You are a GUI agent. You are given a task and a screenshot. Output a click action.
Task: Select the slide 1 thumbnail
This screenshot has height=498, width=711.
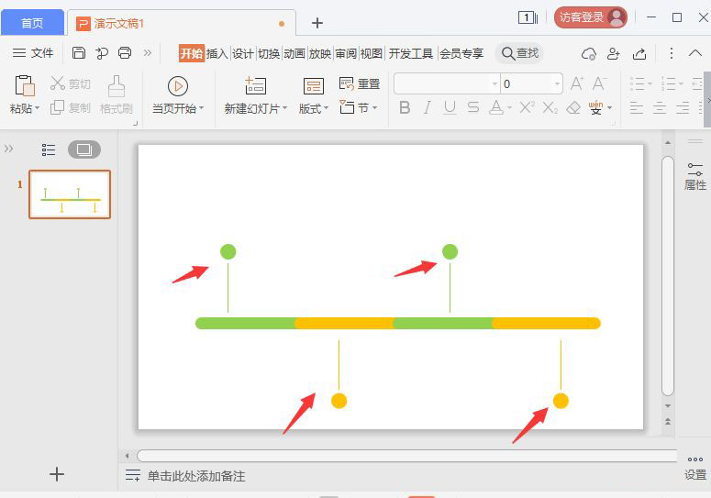point(70,194)
